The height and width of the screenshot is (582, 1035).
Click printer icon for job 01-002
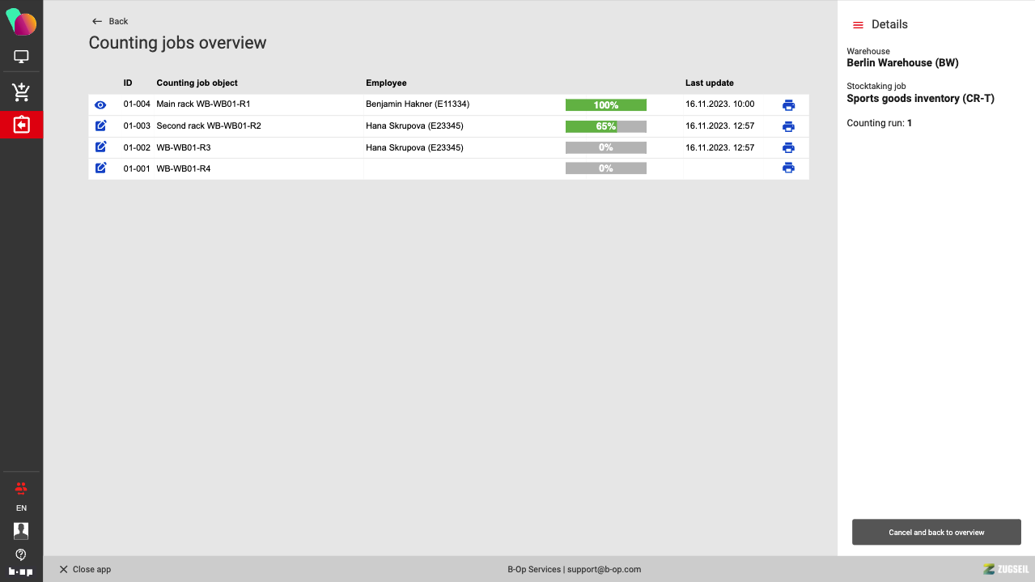(788, 147)
